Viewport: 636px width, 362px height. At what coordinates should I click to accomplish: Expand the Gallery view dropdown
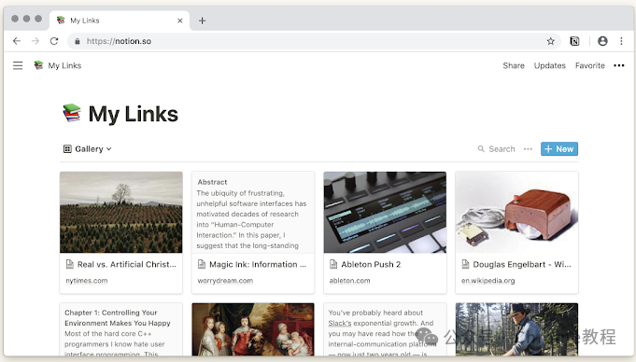(88, 149)
